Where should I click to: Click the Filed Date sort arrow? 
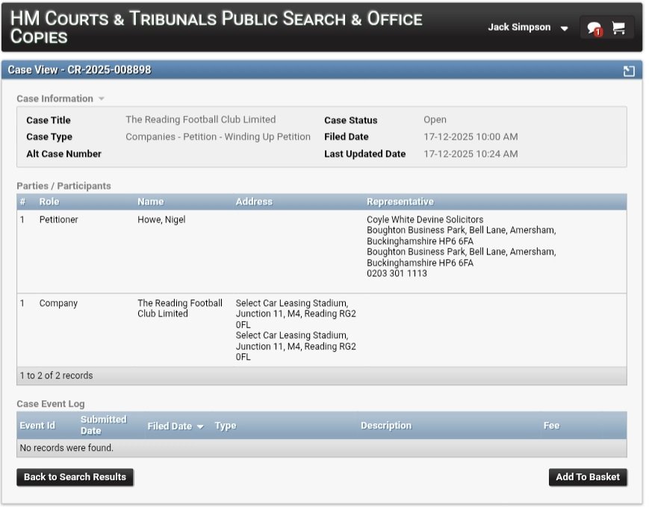(x=200, y=426)
